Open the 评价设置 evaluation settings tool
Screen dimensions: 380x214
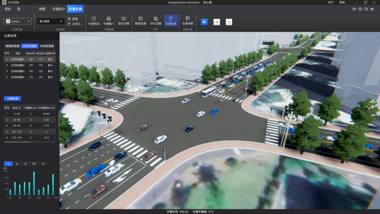click(x=156, y=21)
